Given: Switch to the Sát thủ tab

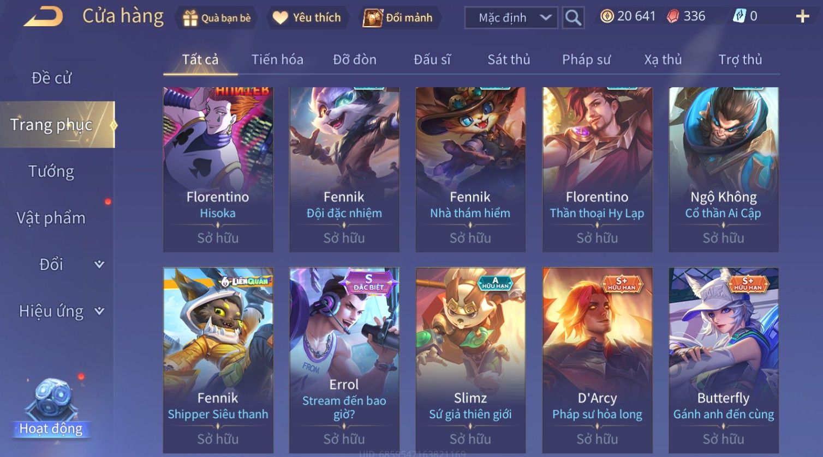Looking at the screenshot, I should [509, 59].
